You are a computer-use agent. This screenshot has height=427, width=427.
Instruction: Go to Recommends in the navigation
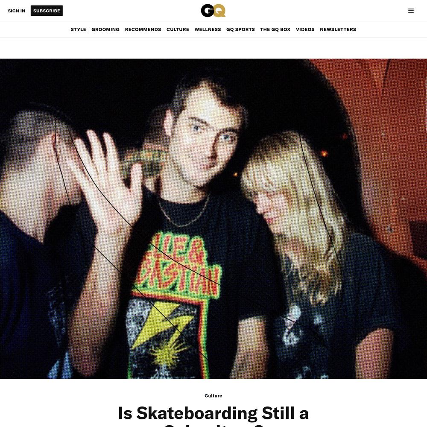click(x=143, y=29)
